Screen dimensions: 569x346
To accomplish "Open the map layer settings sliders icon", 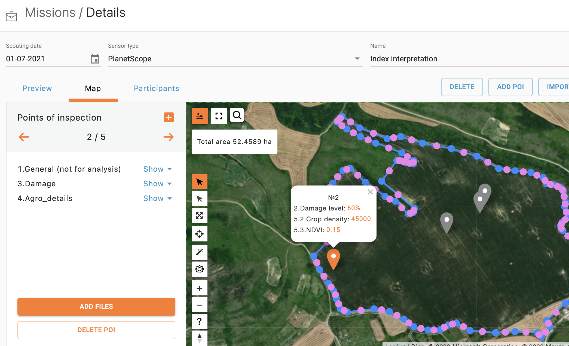I will tap(200, 116).
